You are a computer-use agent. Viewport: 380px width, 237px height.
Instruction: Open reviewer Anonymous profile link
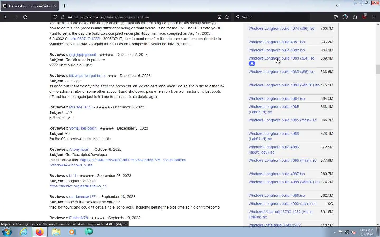[79, 149]
